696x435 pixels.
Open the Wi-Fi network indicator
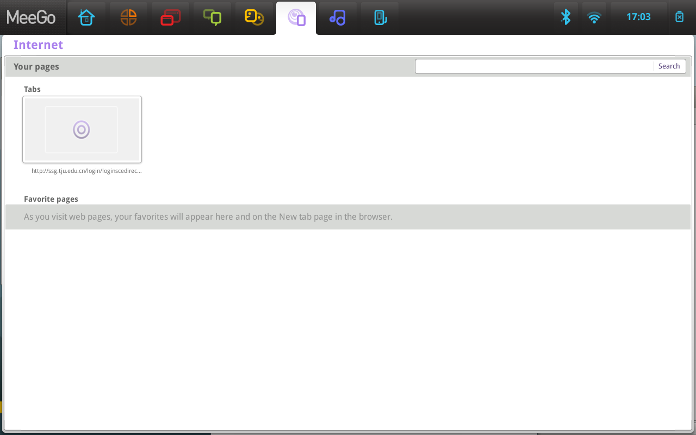[594, 17]
